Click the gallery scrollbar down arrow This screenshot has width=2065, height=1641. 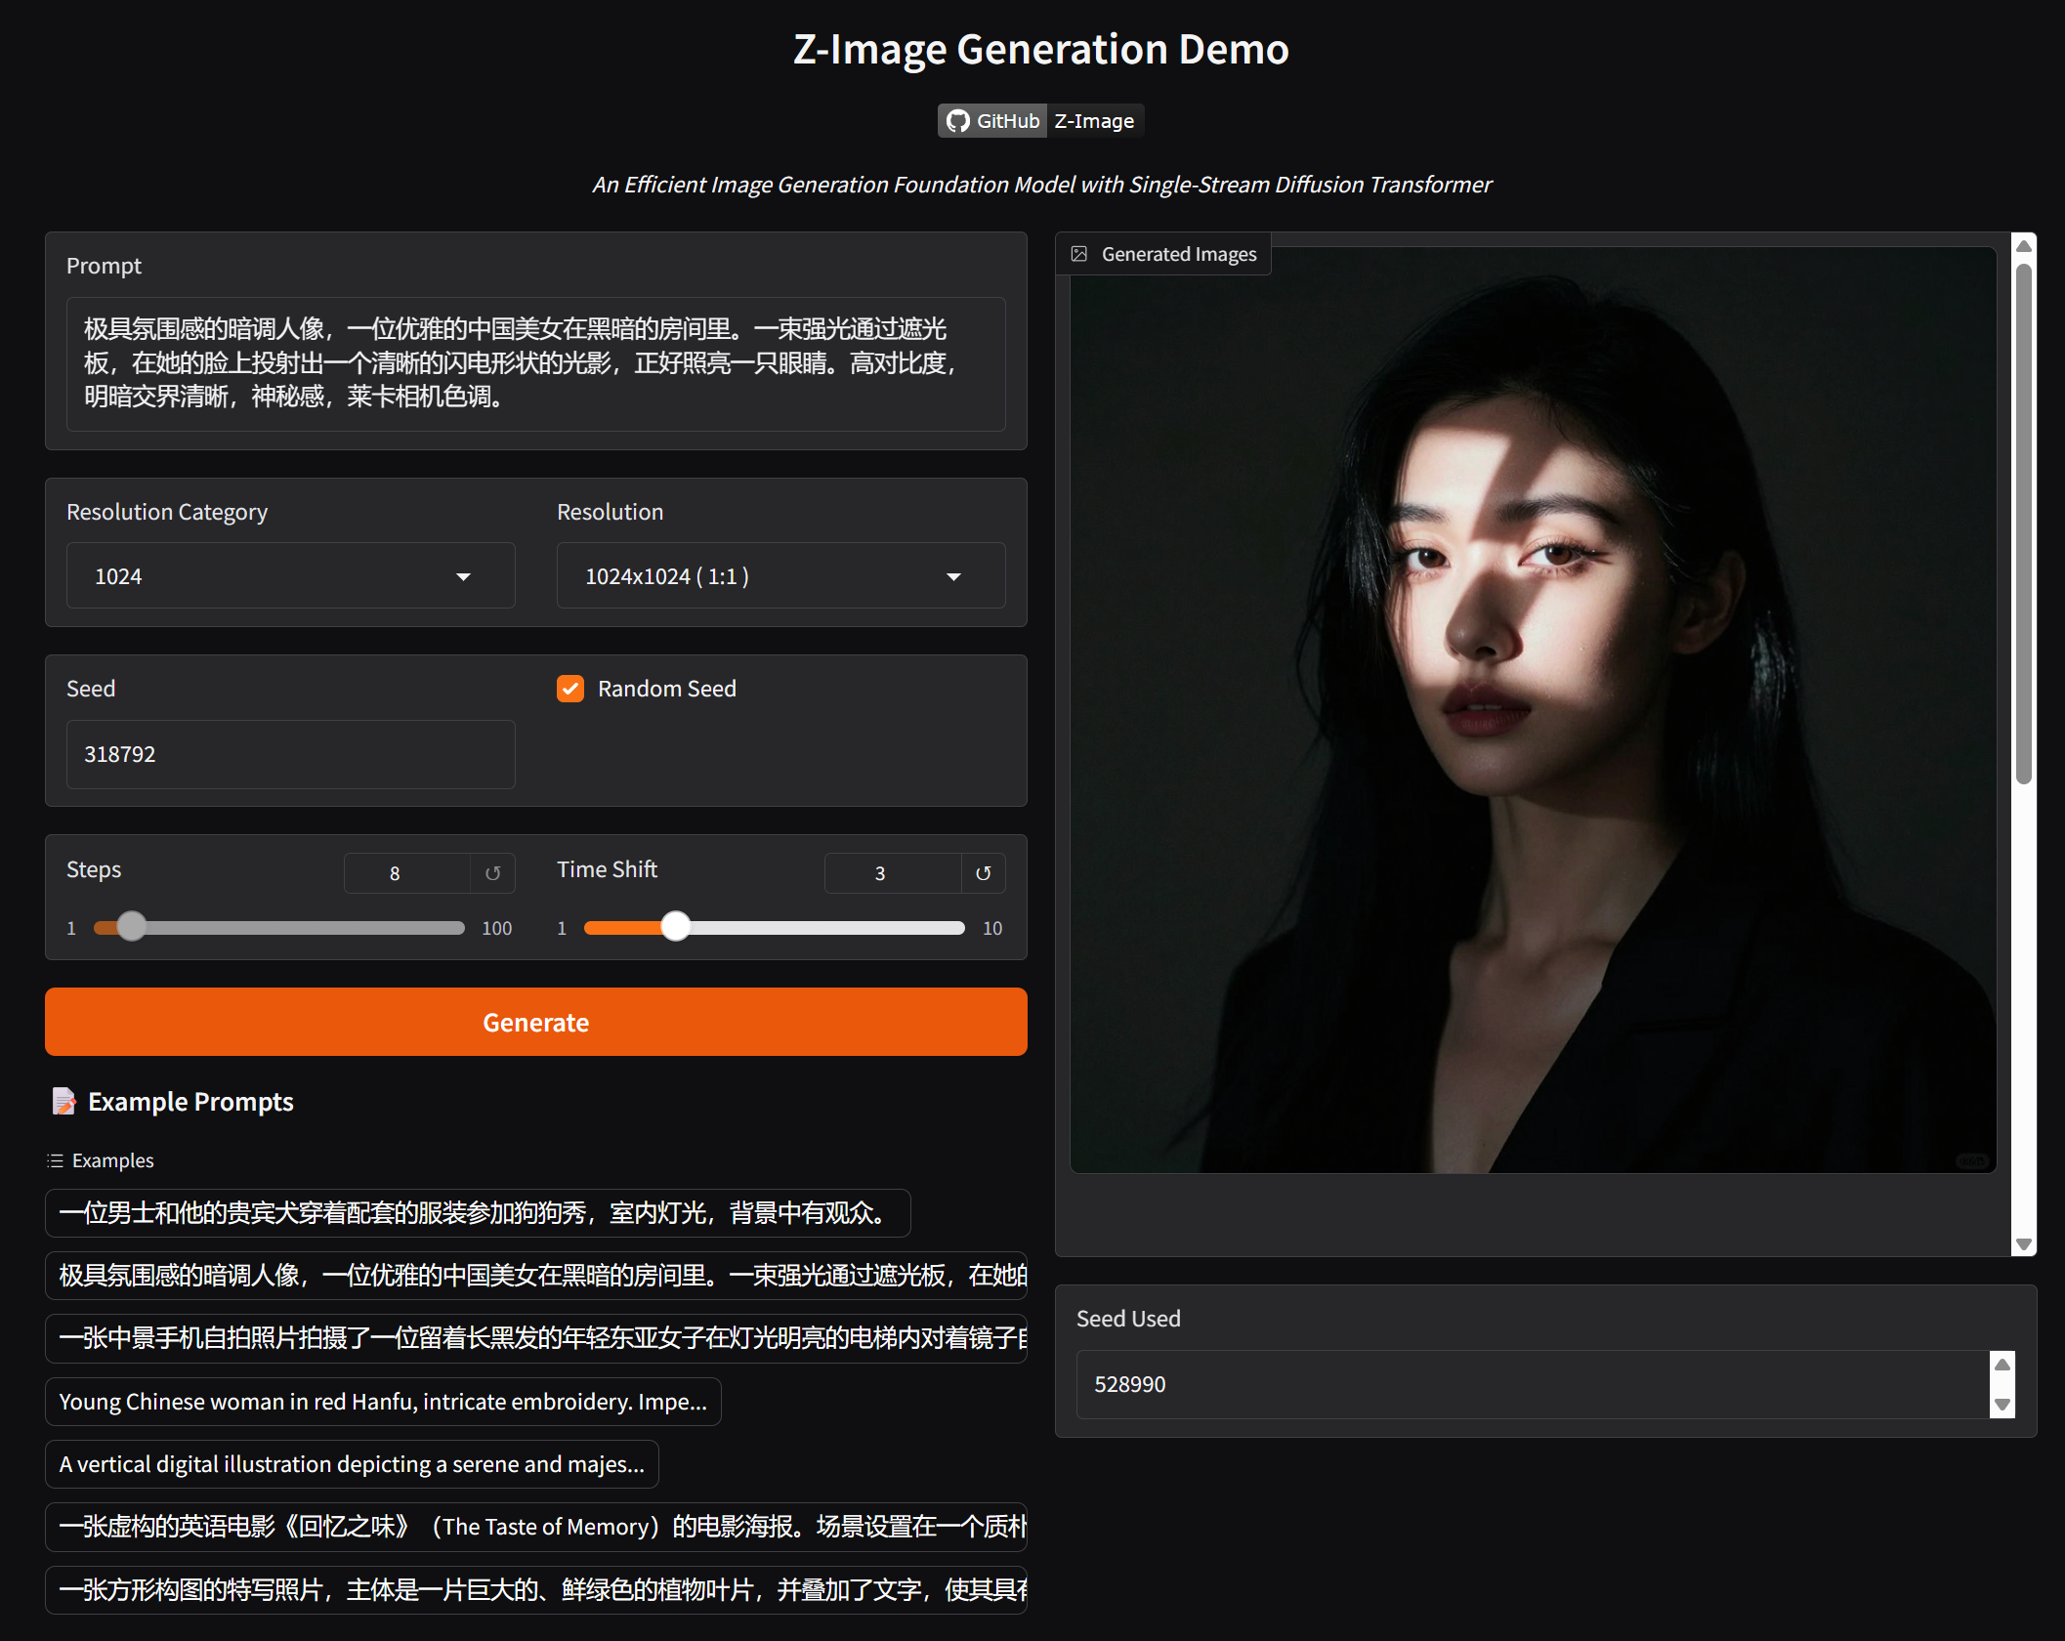coord(2024,1244)
